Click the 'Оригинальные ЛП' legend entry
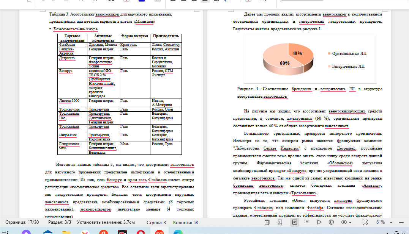This screenshot has width=409, height=234. (x=347, y=53)
